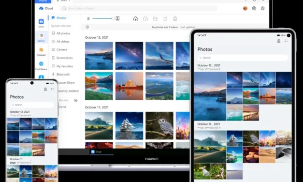Click the search files or folders field
The height and width of the screenshot is (182, 303).
(x=138, y=8)
